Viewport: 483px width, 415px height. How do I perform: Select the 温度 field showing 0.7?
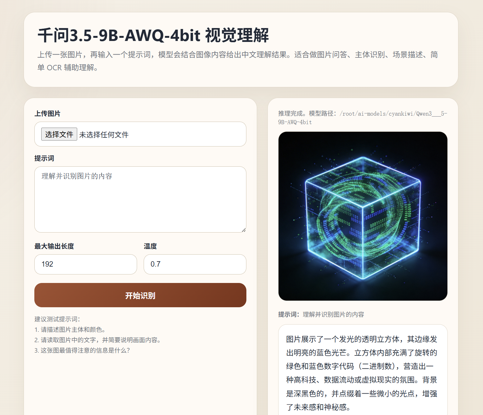[195, 264]
